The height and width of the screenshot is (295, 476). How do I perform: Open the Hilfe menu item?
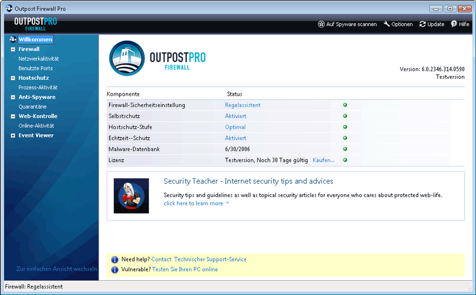pos(460,24)
